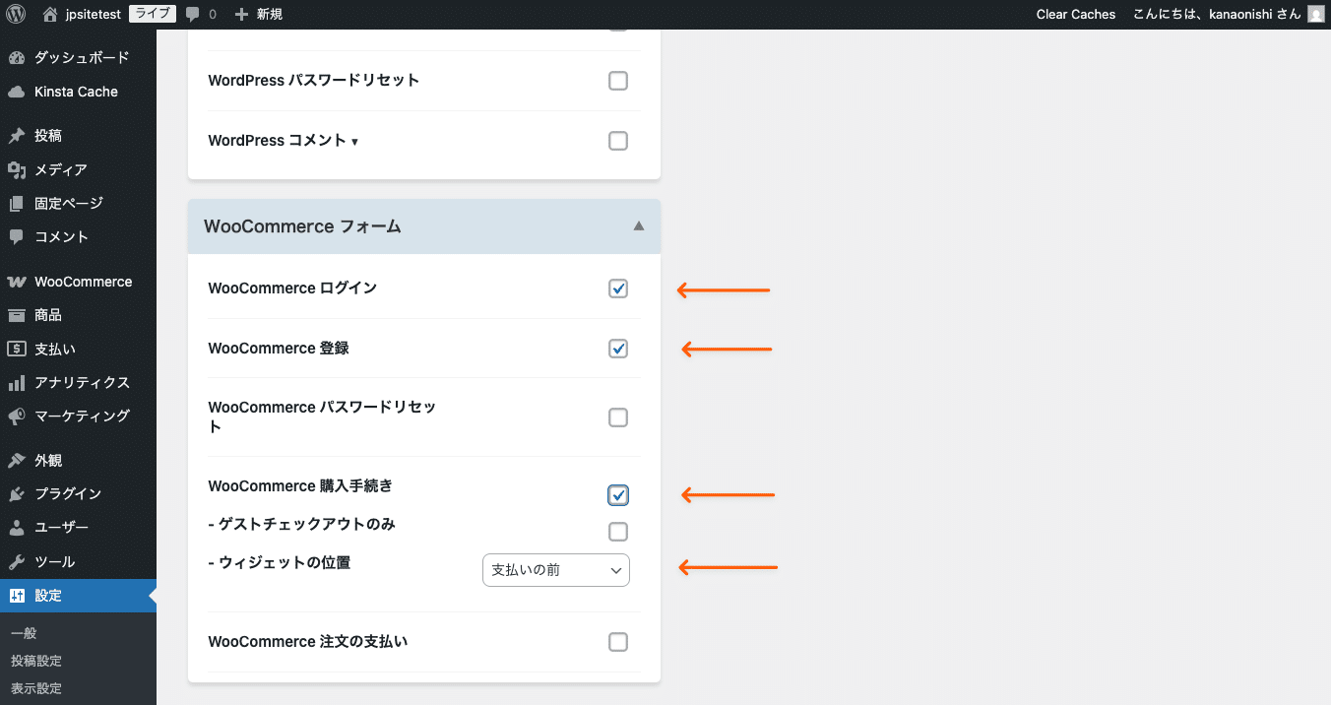Click the Clear Caches button
The width and height of the screenshot is (1331, 705).
[x=1075, y=14]
